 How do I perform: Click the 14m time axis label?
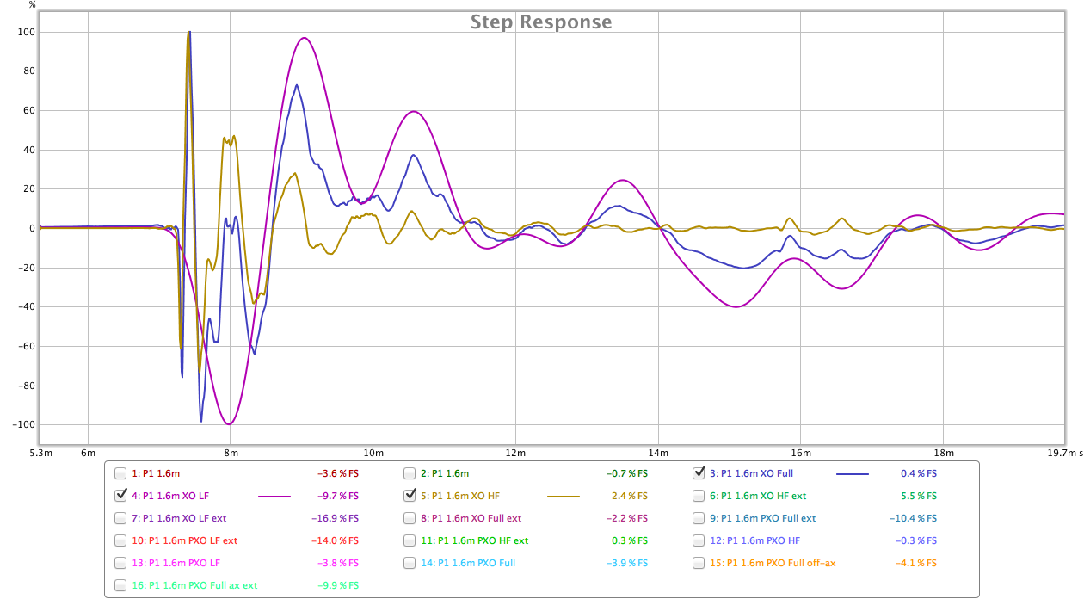[x=658, y=452]
